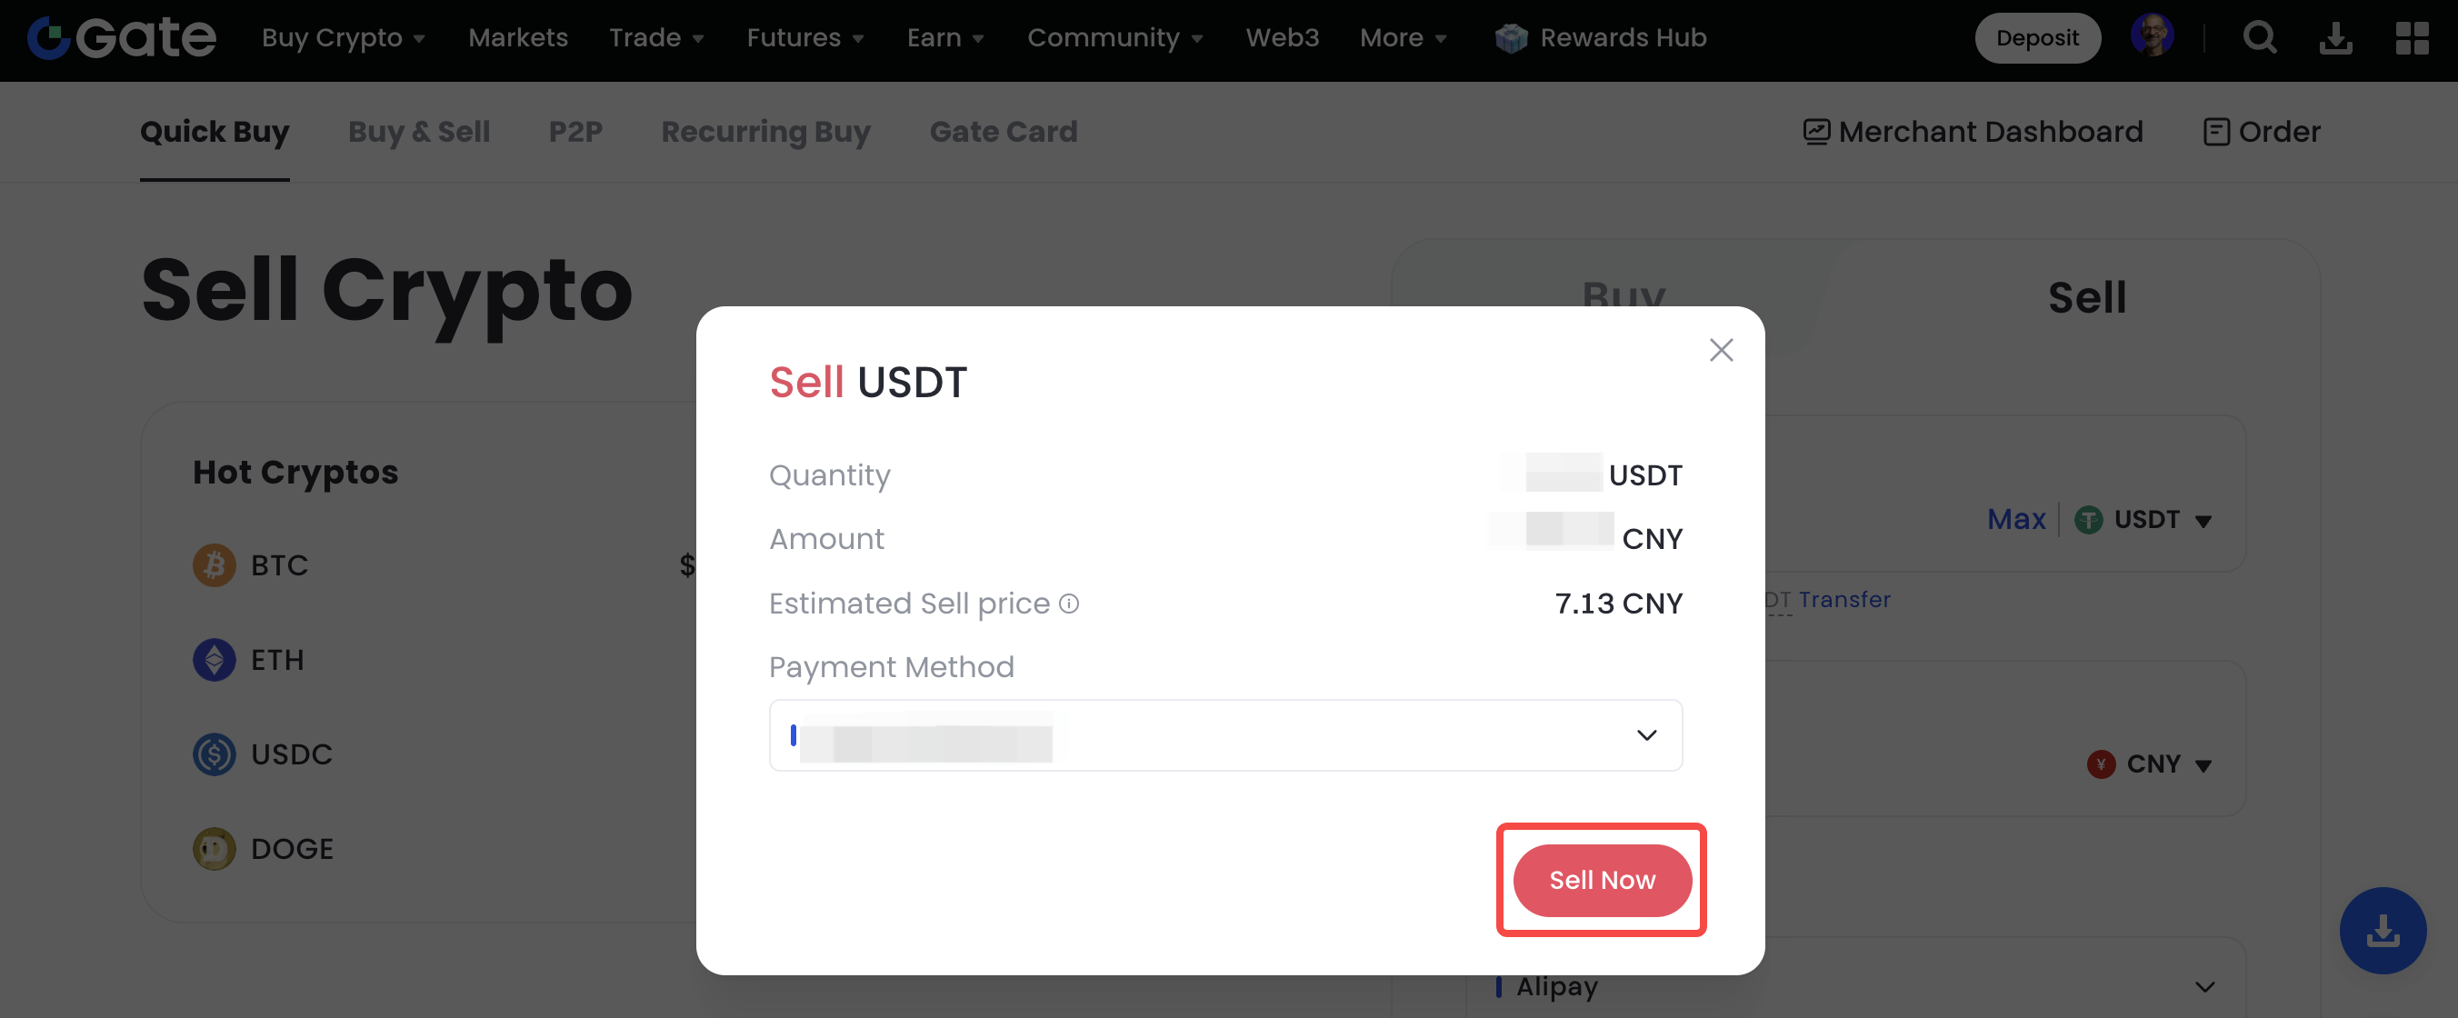Open the Merchant Dashboard link
2458x1018 pixels.
click(x=1973, y=132)
